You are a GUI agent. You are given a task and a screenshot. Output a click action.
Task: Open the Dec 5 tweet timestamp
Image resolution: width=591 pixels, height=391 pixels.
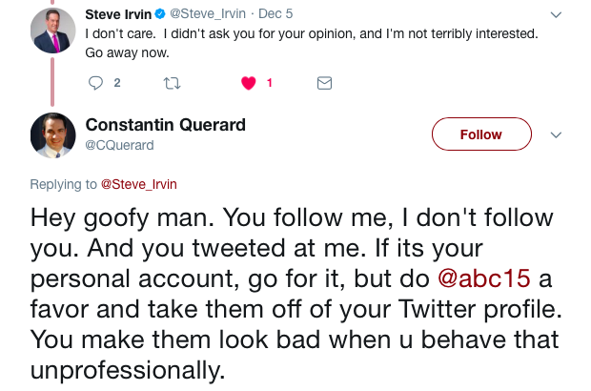276,14
